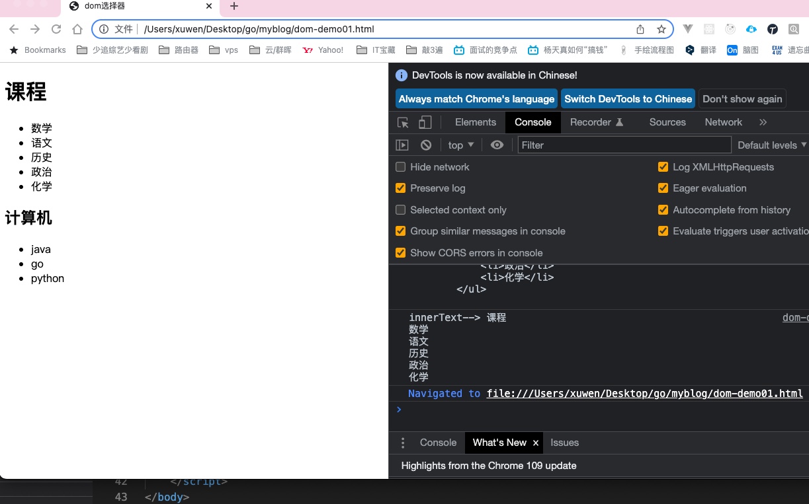Open the dom- source link beside innerText
Image resolution: width=809 pixels, height=504 pixels.
point(795,318)
